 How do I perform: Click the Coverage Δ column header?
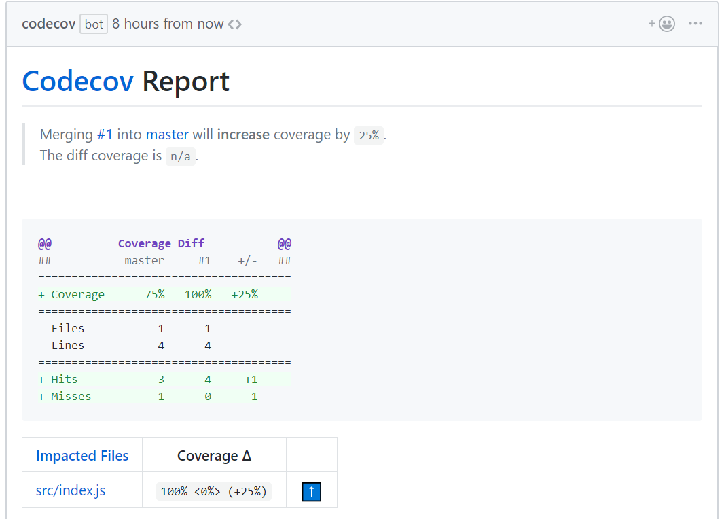214,456
